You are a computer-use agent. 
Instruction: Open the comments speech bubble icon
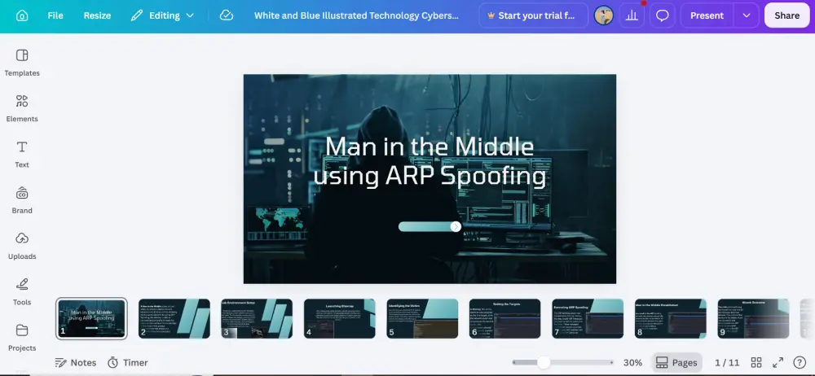click(662, 15)
